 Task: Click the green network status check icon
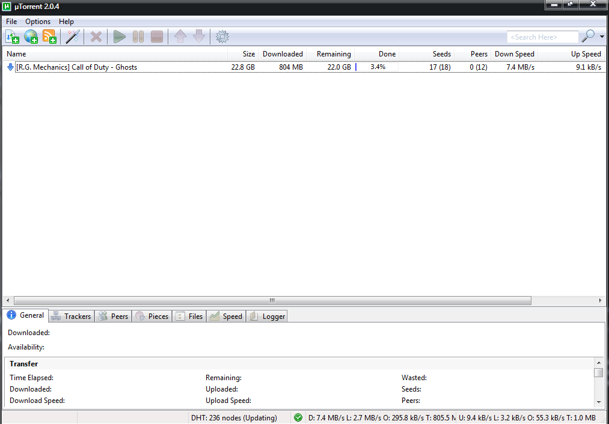click(x=298, y=417)
